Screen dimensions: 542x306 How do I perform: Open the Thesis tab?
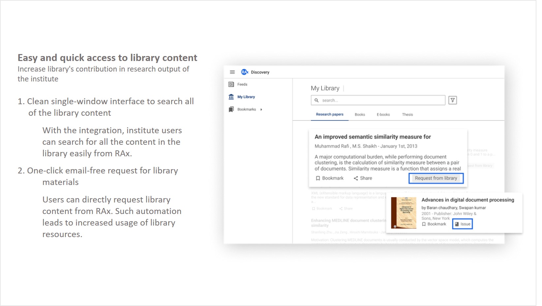point(407,115)
